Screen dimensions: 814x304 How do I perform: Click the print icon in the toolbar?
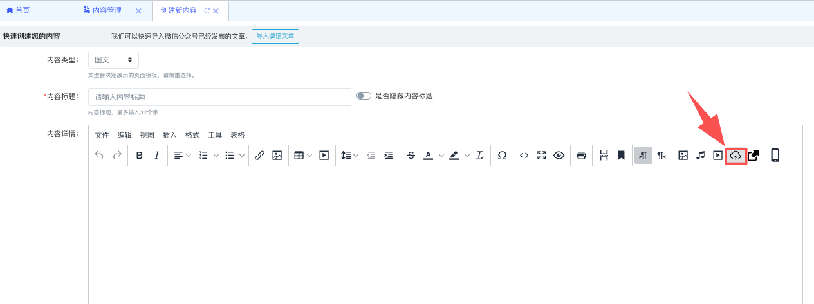(x=582, y=156)
